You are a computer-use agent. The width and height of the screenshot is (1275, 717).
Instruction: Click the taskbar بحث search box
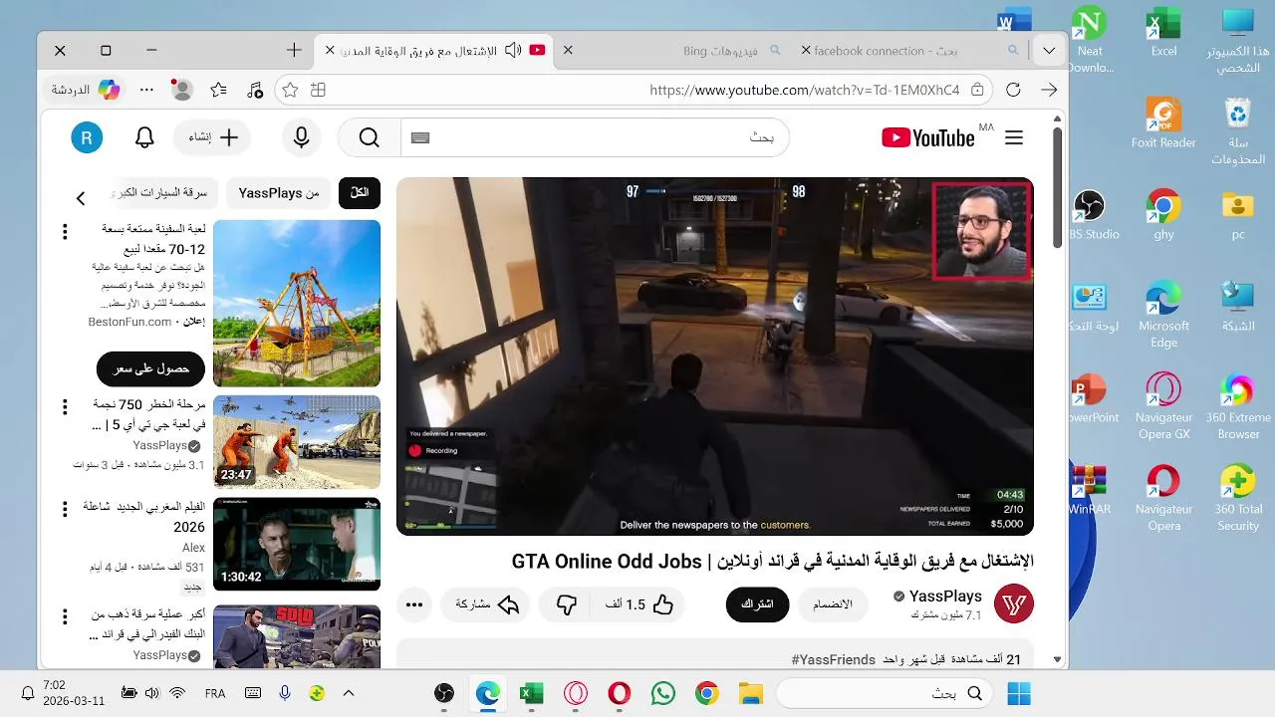pyautogui.click(x=886, y=693)
